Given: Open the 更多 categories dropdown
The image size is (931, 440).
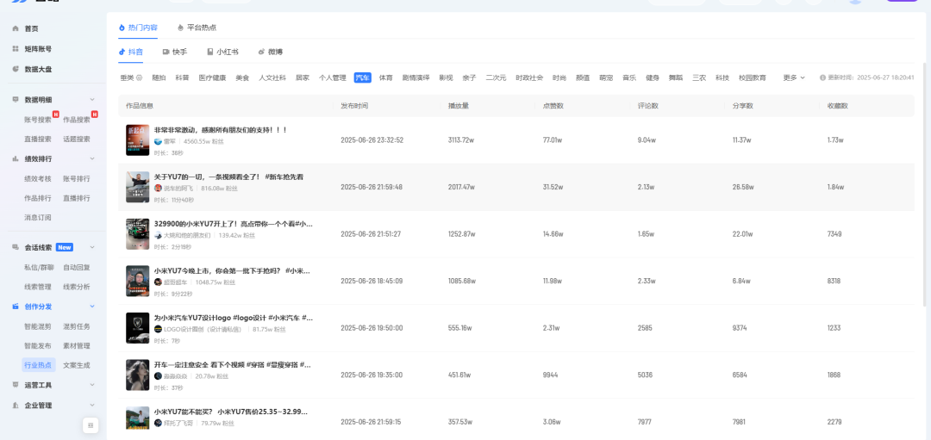Looking at the screenshot, I should coord(794,77).
